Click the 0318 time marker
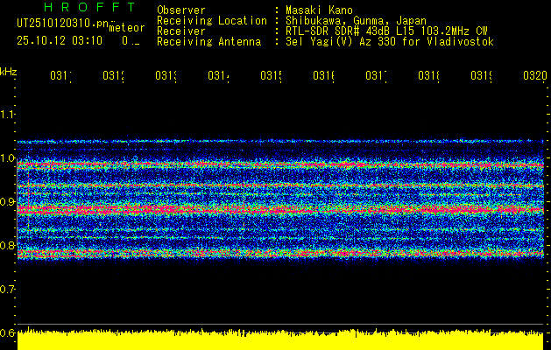Viewport: 551px width, 350px height. [x=428, y=75]
